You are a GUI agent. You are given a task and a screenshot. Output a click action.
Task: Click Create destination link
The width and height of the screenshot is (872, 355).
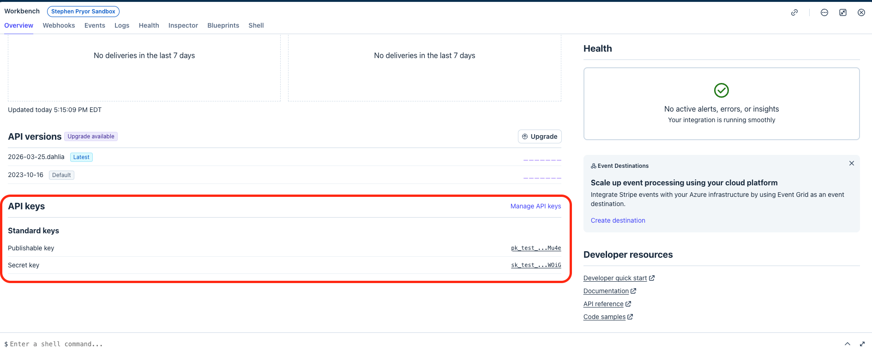coord(618,220)
